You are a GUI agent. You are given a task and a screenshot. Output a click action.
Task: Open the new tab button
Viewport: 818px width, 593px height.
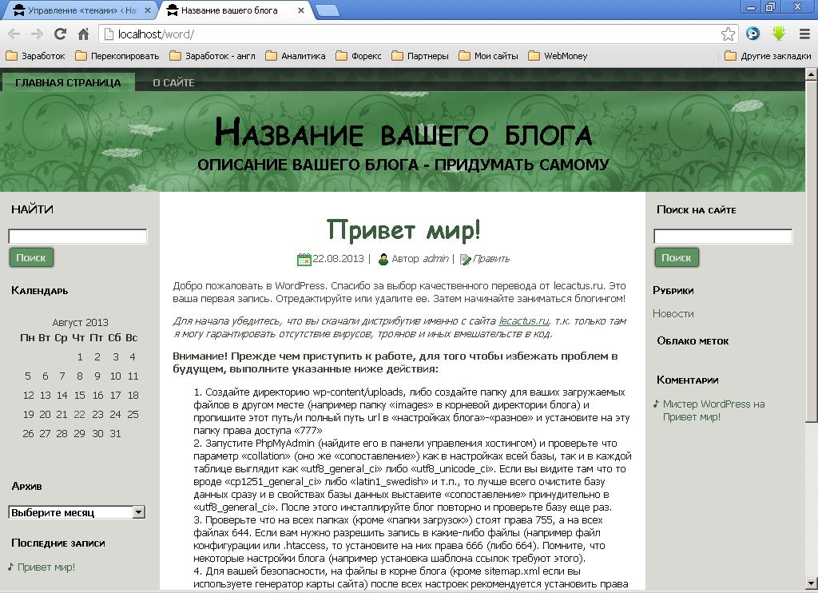[327, 10]
